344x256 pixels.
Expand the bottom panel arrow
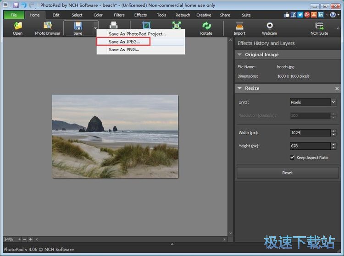pos(172,244)
